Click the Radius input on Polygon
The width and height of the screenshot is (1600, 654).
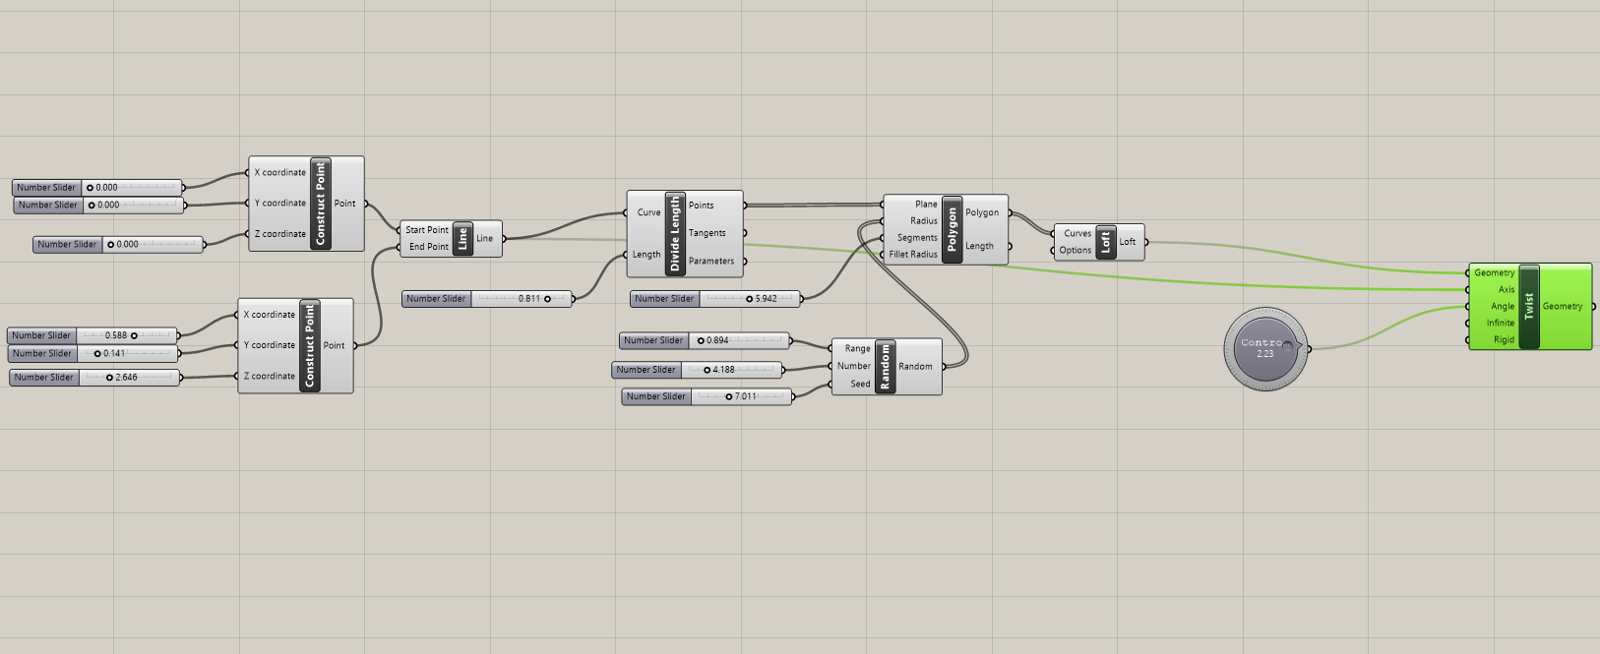point(924,221)
